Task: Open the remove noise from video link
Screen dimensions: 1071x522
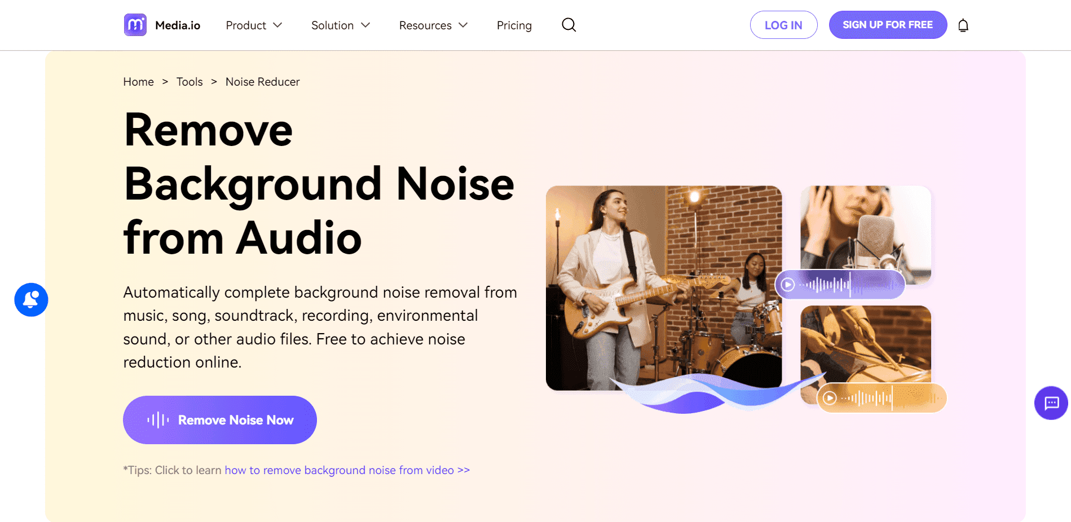Action: click(347, 470)
